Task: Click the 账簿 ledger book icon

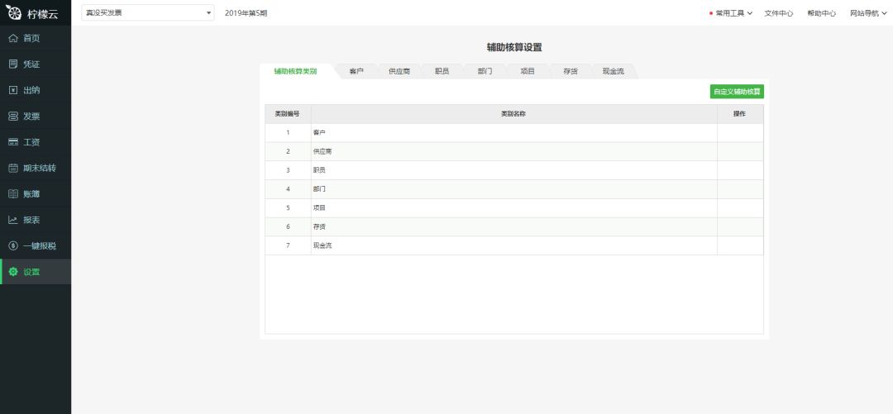Action: 13,193
